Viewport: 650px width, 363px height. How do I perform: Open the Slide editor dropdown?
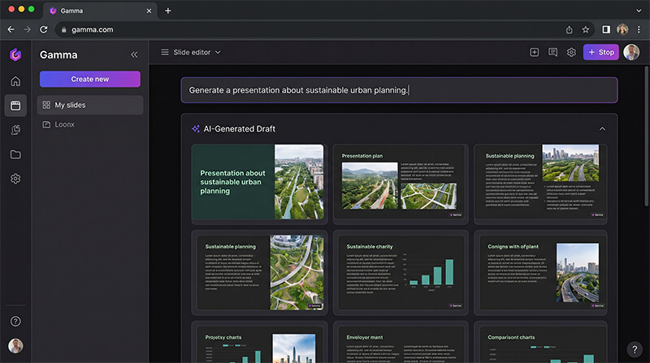(197, 52)
